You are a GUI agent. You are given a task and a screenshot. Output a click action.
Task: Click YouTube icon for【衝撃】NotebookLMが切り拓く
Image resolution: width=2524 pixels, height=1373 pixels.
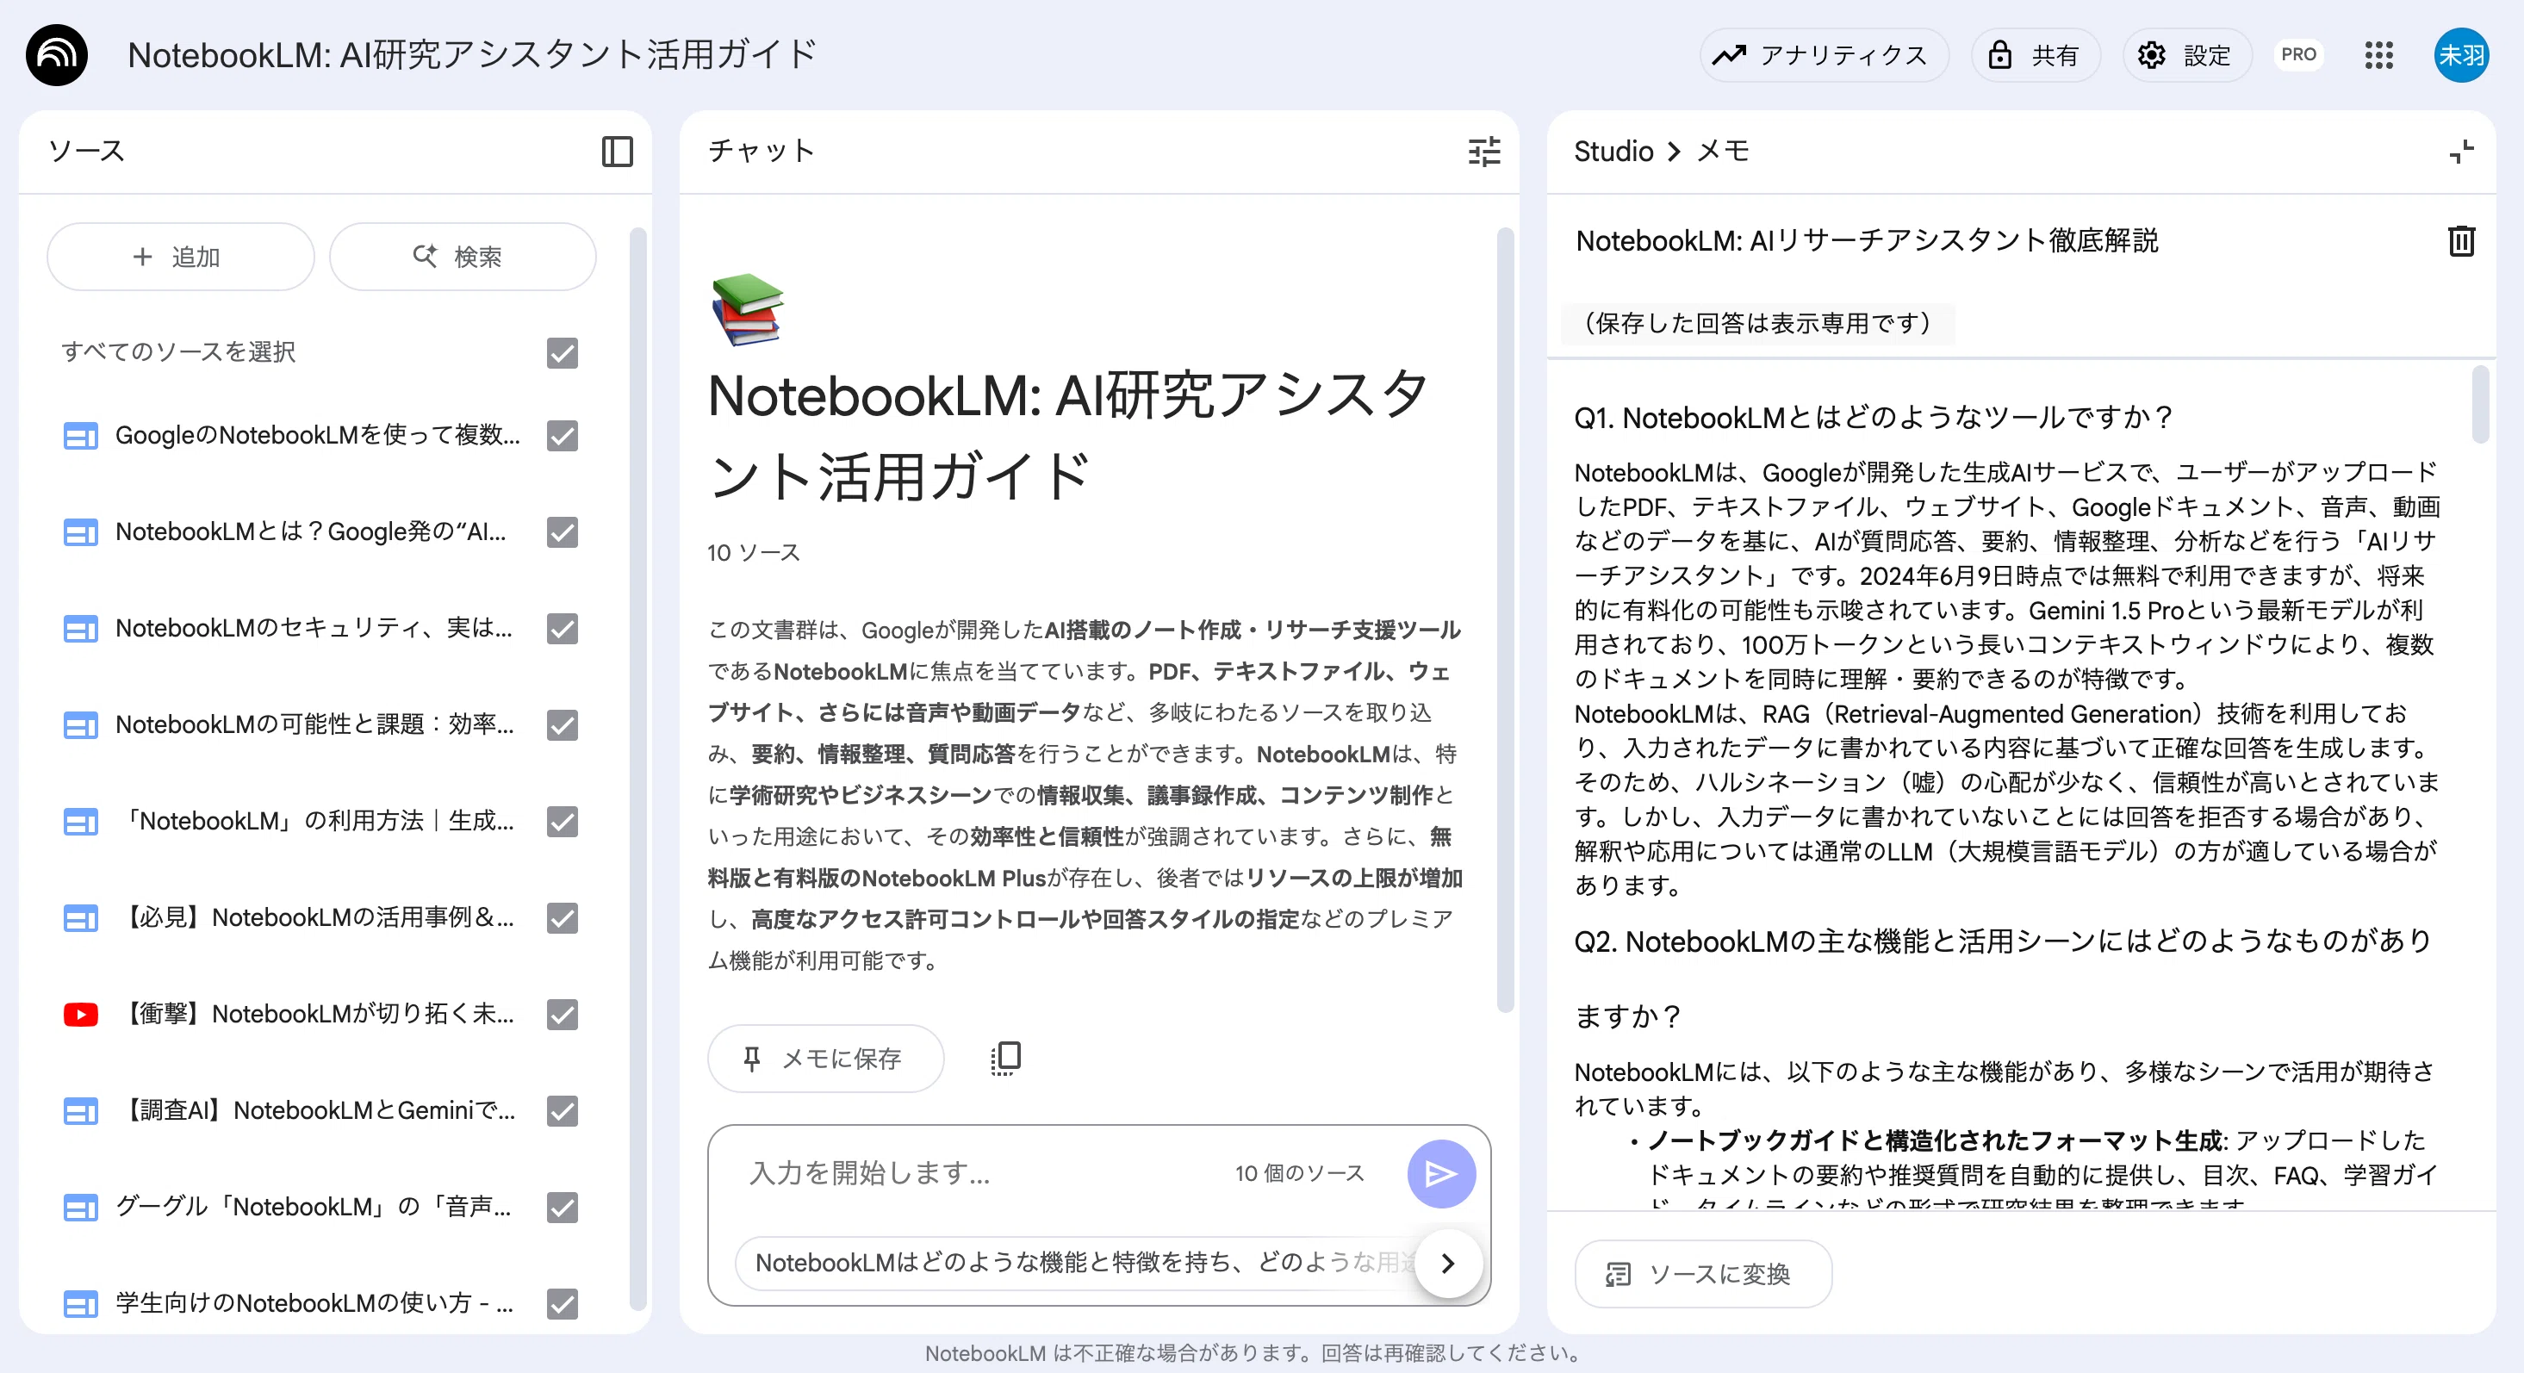(x=80, y=1015)
